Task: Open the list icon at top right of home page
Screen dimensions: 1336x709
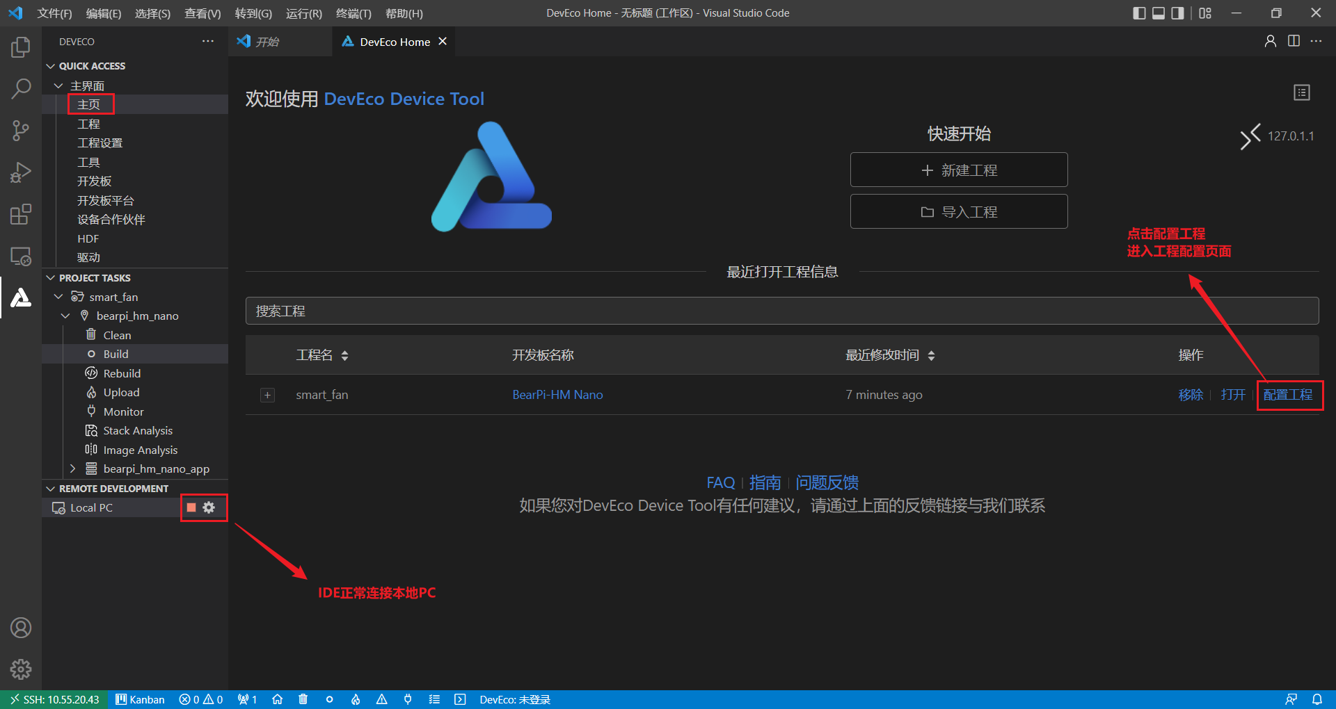Action: (1302, 92)
